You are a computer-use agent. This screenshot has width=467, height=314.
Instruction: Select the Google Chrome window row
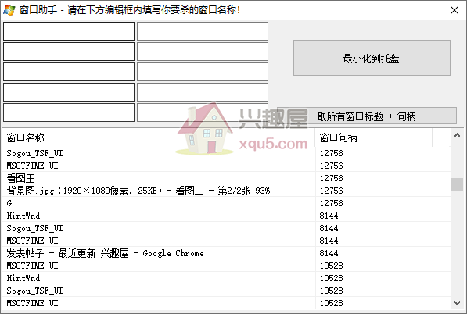coord(226,253)
